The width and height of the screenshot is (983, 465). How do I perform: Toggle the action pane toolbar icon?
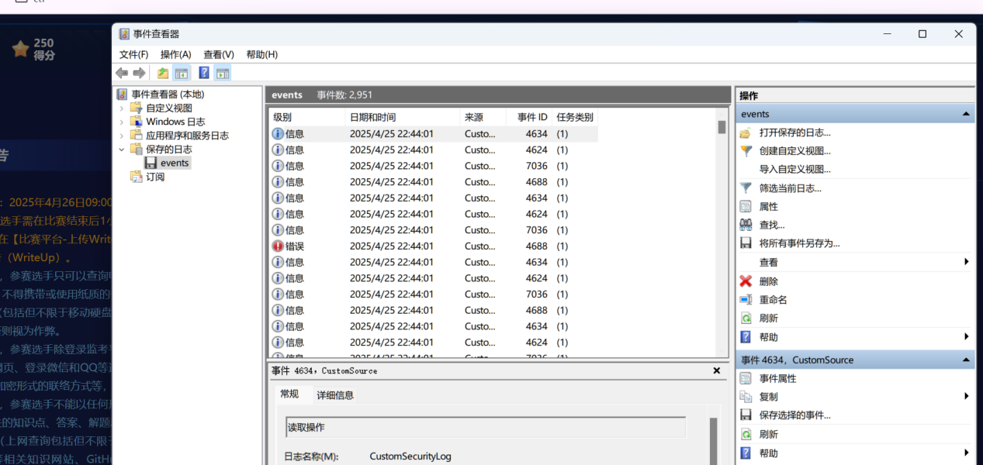click(x=223, y=73)
